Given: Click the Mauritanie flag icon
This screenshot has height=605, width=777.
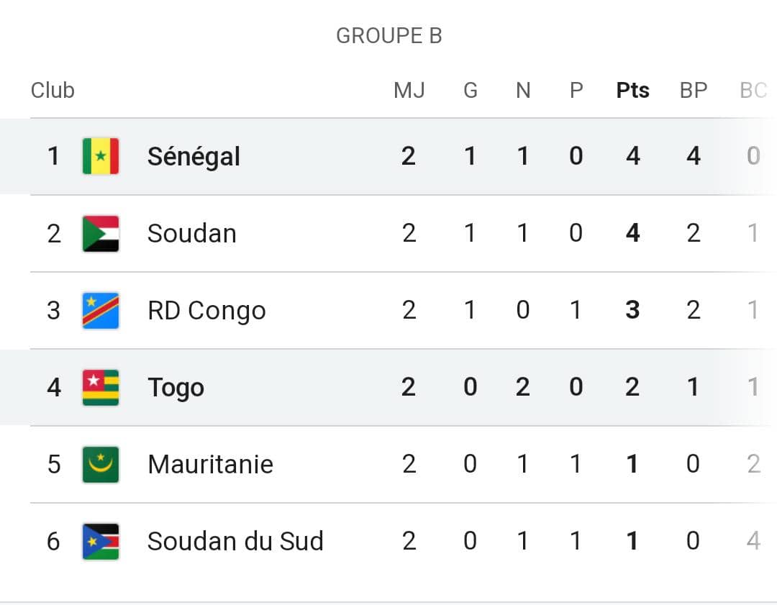Looking at the screenshot, I should coord(101,464).
